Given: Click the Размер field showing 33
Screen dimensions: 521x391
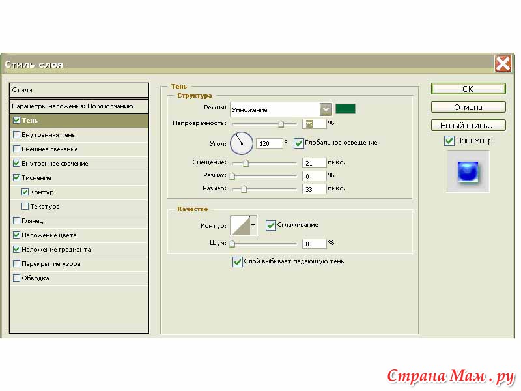Looking at the screenshot, I should pyautogui.click(x=315, y=189).
